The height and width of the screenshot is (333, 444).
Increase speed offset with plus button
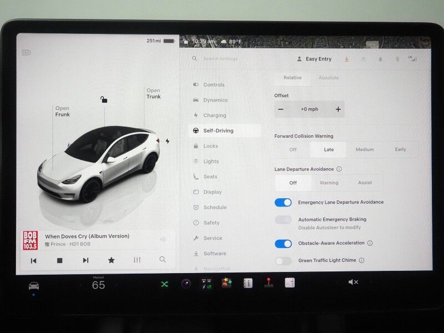tap(338, 109)
